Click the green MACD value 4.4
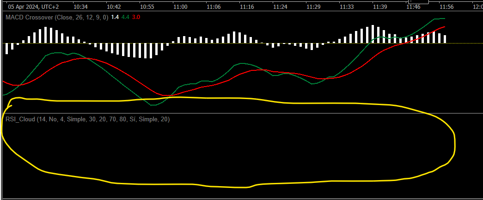The width and height of the screenshot is (483, 200). 125,17
